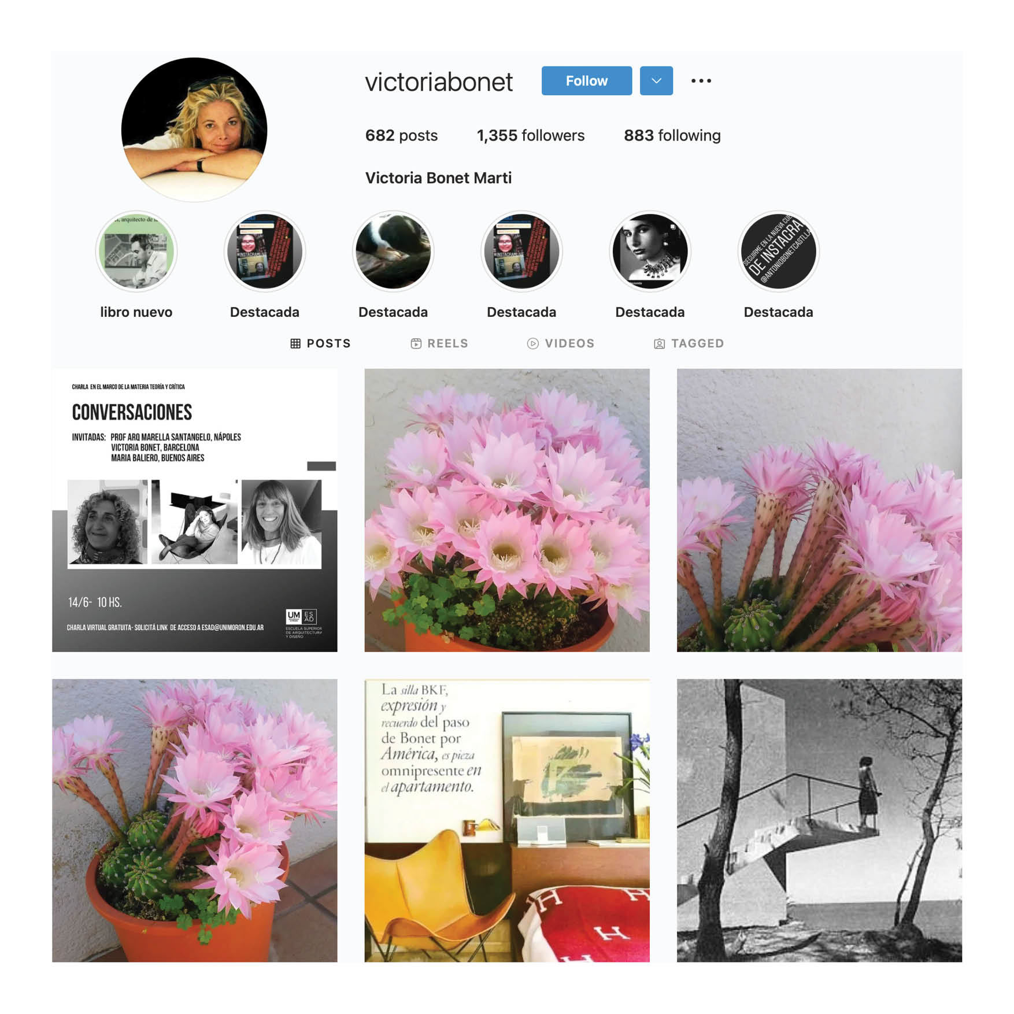Expand suggested accounts dropdown next to Follow
Screen dimensions: 1014x1014
(656, 81)
